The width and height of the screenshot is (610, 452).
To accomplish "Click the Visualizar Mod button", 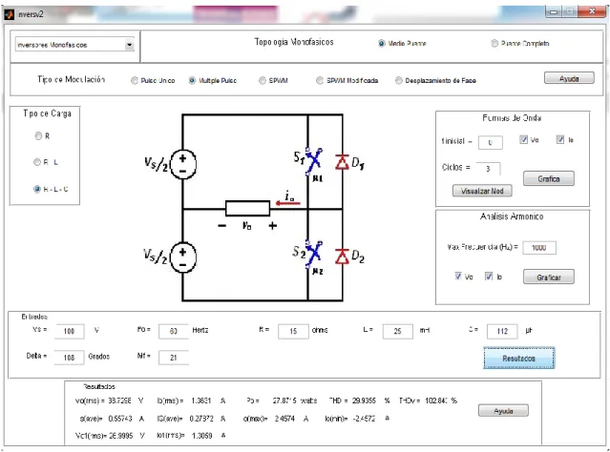I will point(482,191).
